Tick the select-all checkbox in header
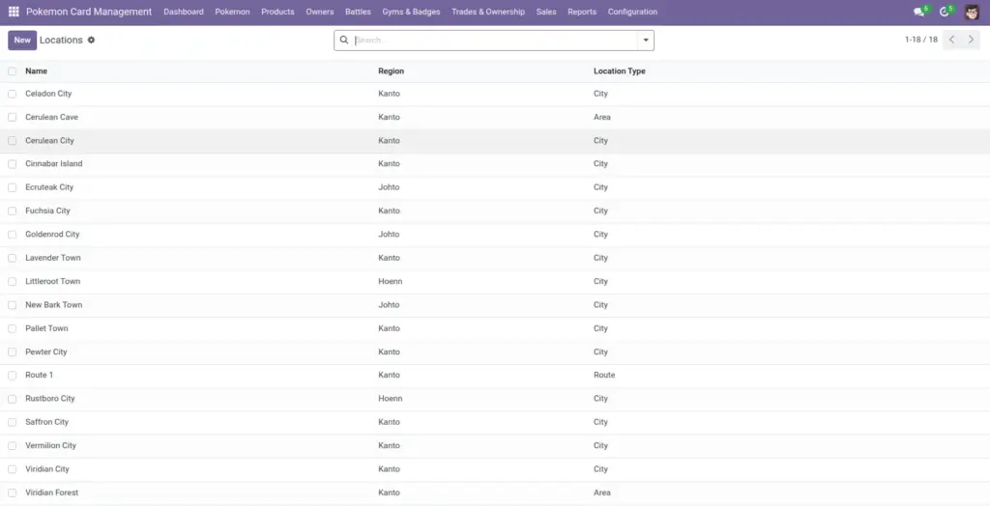The height and width of the screenshot is (506, 990). coord(12,71)
